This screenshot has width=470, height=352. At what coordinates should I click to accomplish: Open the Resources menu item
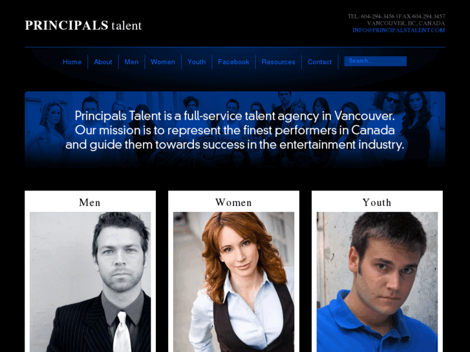(x=278, y=62)
